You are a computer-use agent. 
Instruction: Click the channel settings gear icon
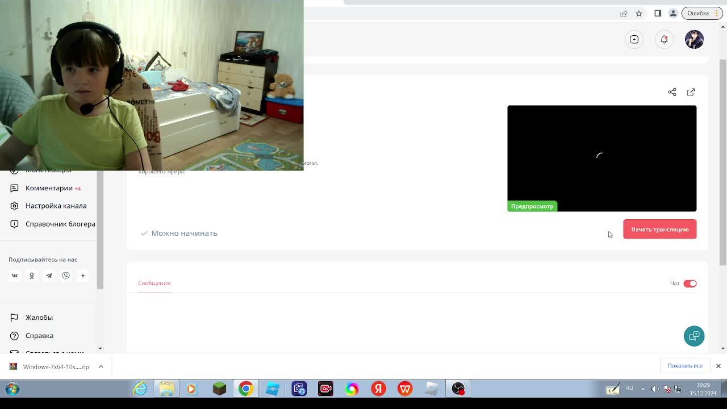pyautogui.click(x=14, y=206)
